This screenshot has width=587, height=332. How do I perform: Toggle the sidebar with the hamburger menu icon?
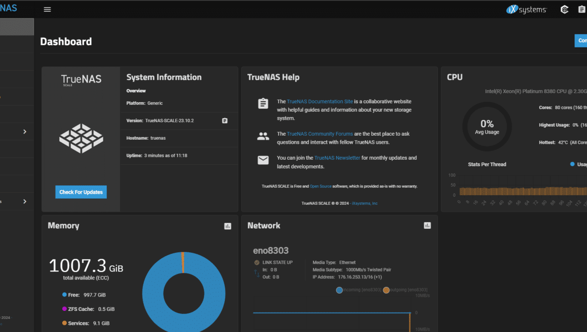47,10
